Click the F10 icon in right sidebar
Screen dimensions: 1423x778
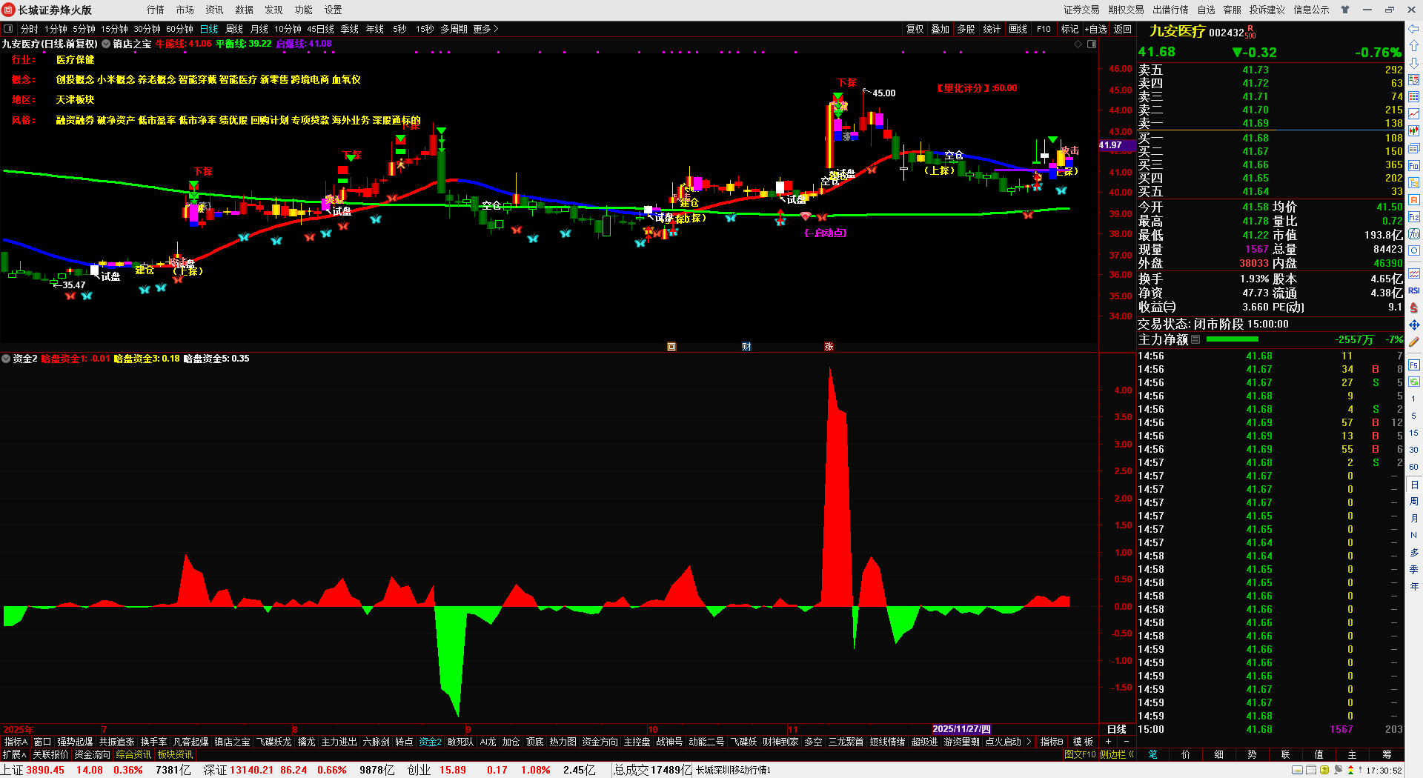[1414, 165]
